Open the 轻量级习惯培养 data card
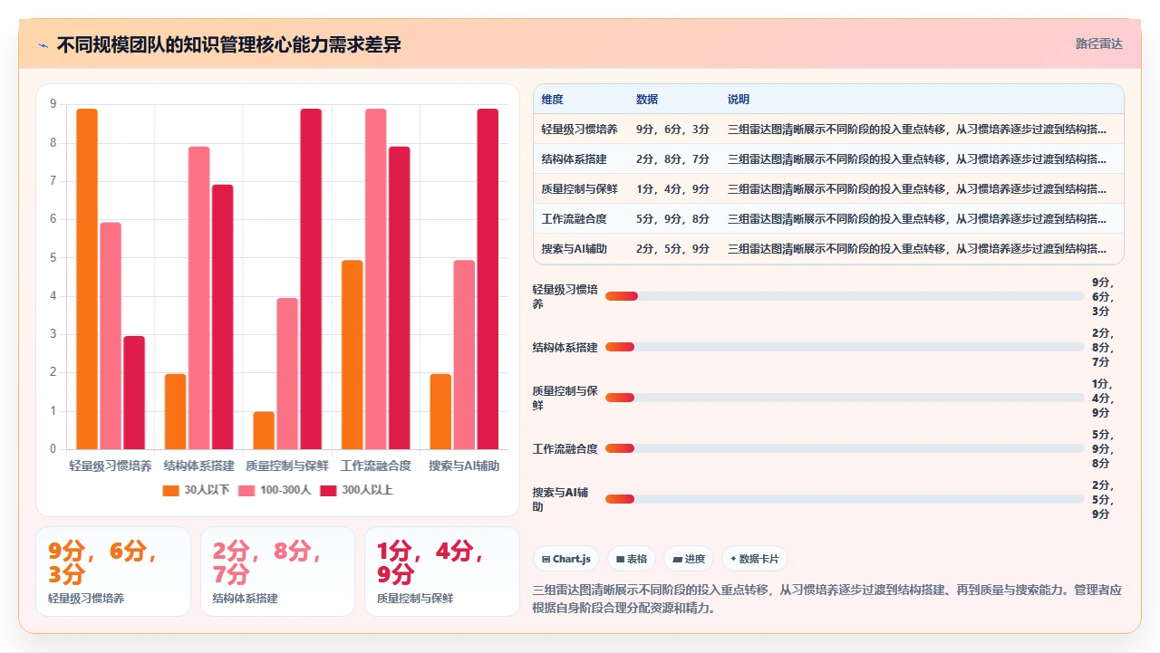This screenshot has width=1160, height=653. 113,571
